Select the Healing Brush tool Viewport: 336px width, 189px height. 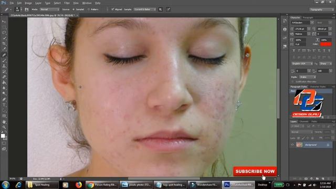click(4, 55)
